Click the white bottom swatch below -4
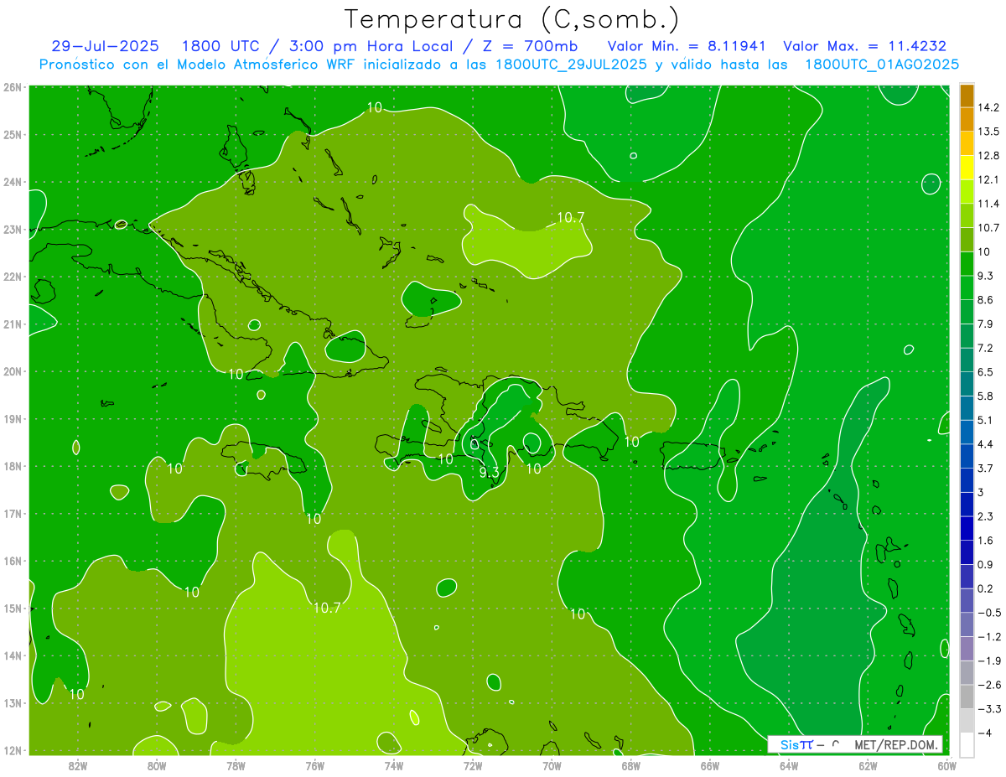The image size is (1006, 777). 967,744
